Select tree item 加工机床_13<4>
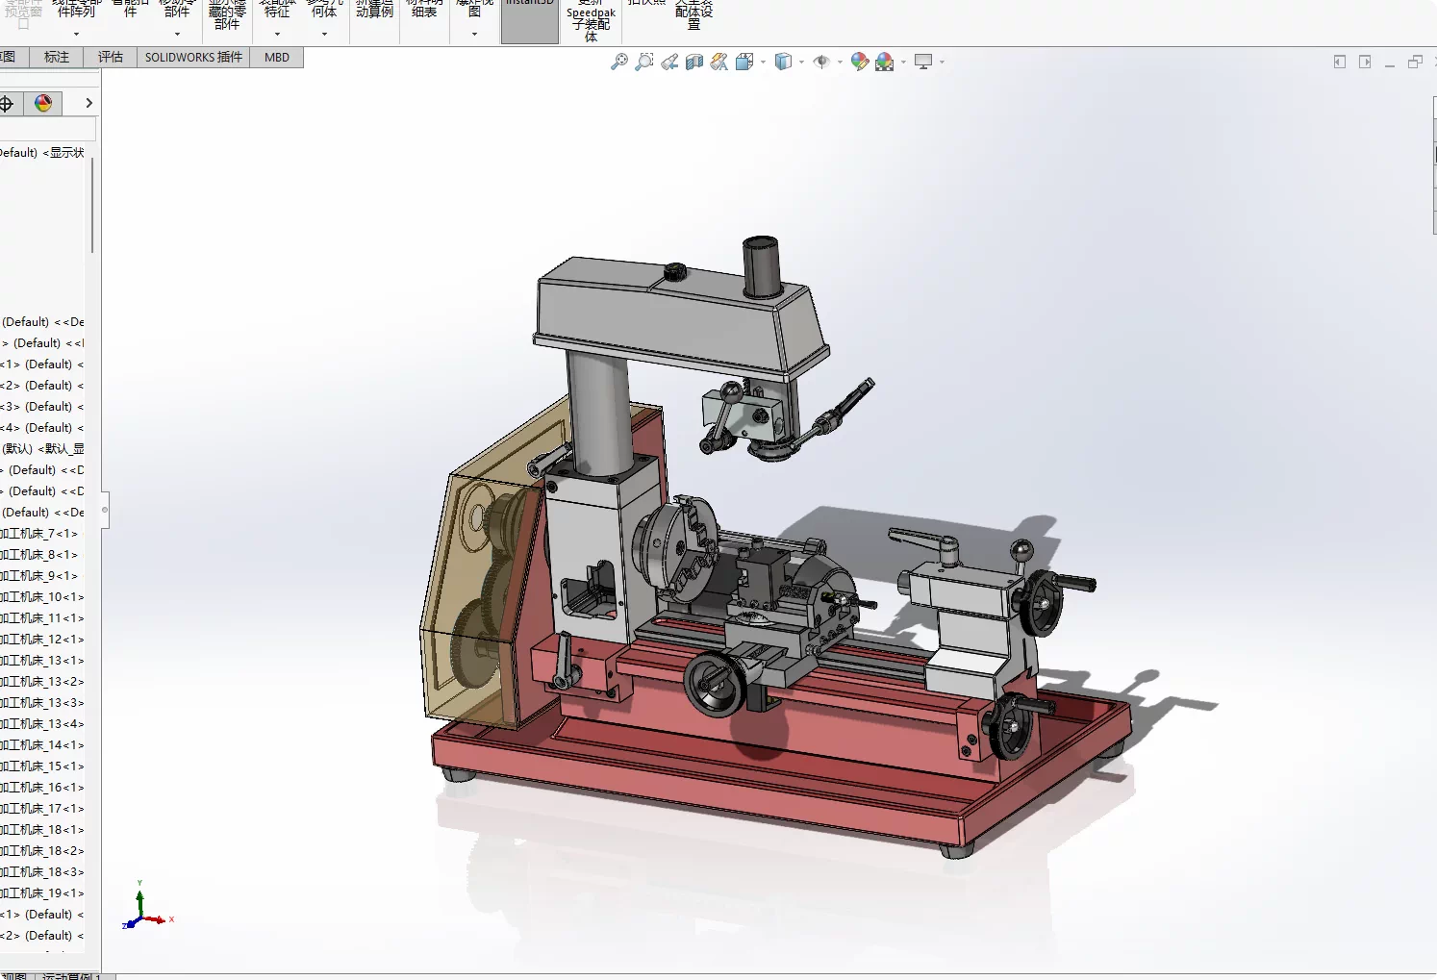The height and width of the screenshot is (980, 1437). pyautogui.click(x=41, y=724)
